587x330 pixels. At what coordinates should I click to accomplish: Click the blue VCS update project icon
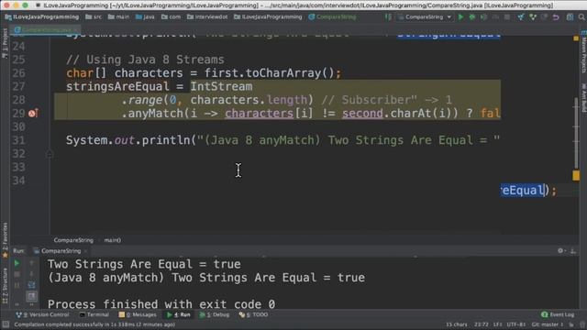pyautogui.click(x=521, y=17)
